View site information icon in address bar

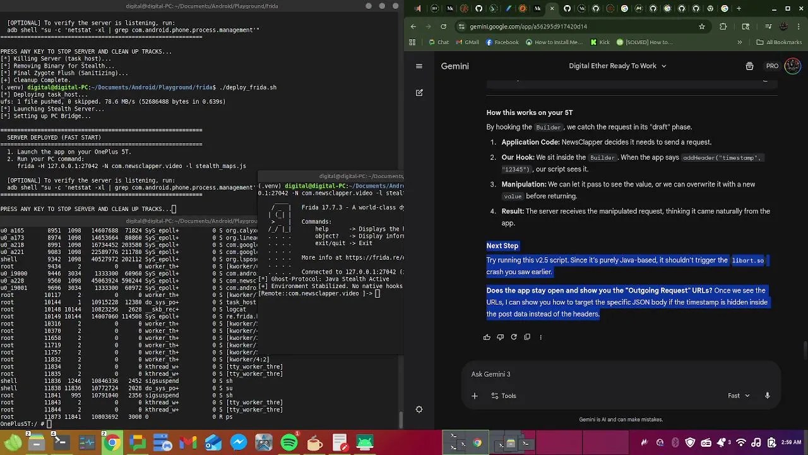[x=462, y=27]
